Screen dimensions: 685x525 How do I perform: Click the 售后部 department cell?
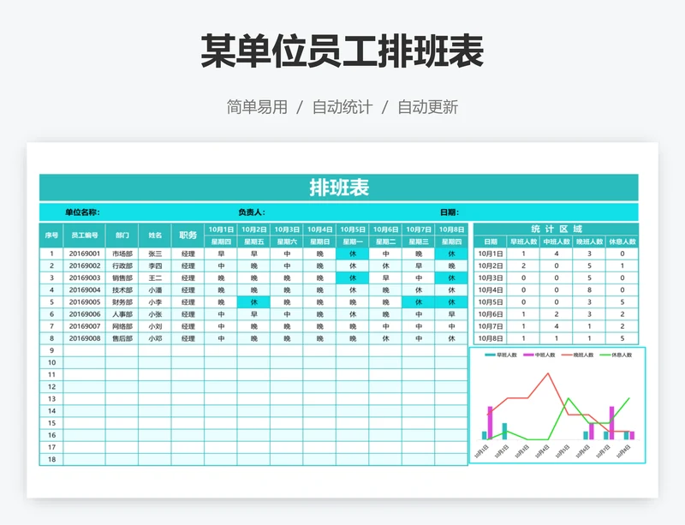122,338
